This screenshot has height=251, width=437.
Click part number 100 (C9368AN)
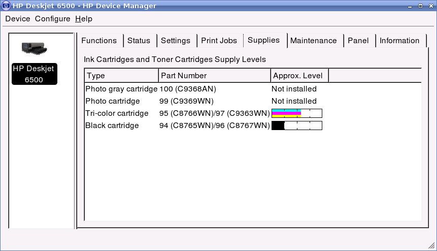[x=188, y=89]
